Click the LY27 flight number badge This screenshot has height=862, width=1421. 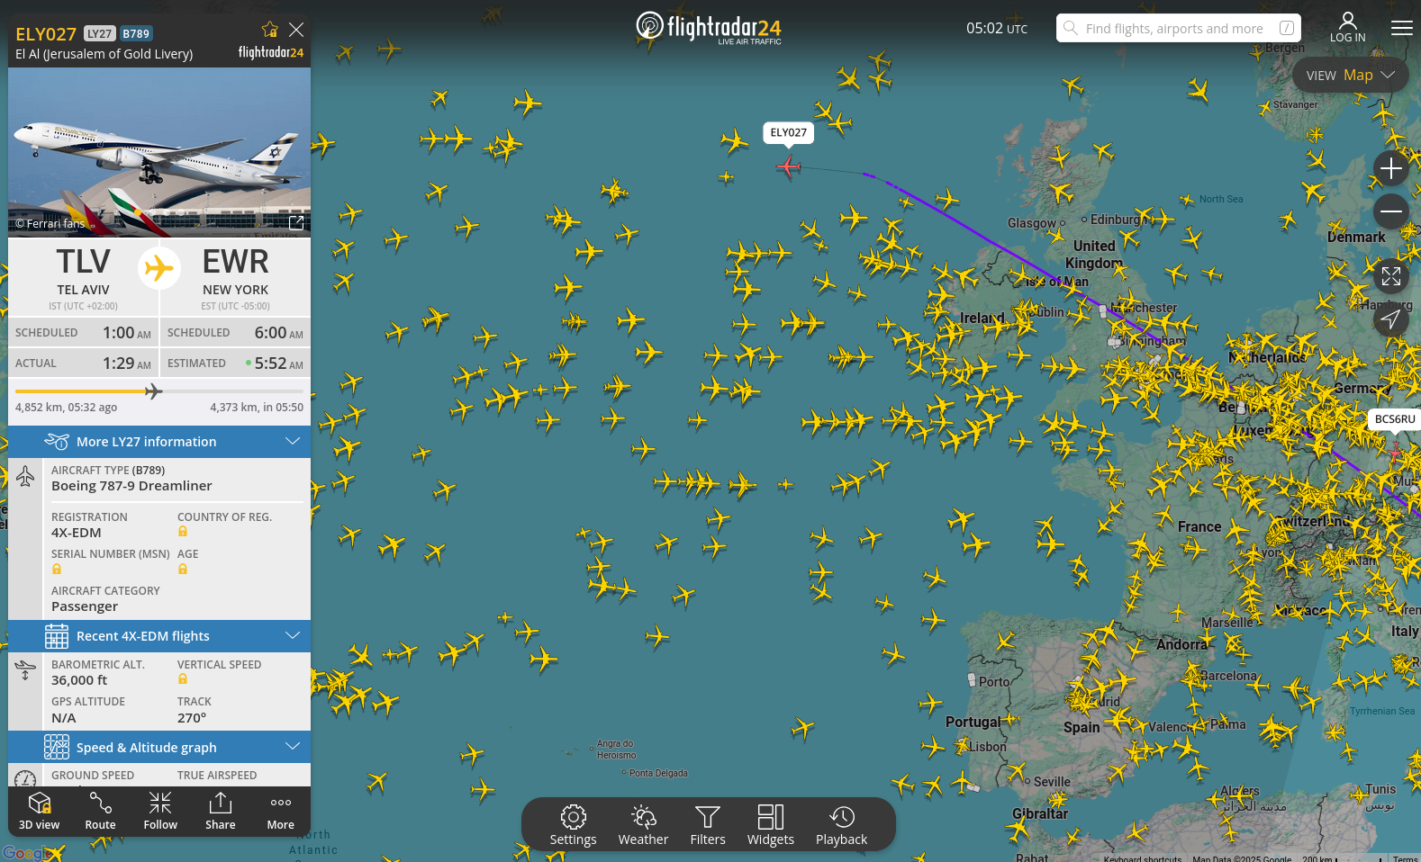pos(99,33)
